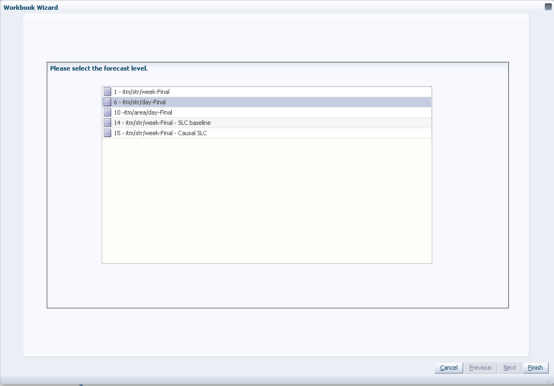This screenshot has height=386, width=554.
Task: Pick 15 - itm/str/week-Final - Causal SLC
Action: (267, 133)
